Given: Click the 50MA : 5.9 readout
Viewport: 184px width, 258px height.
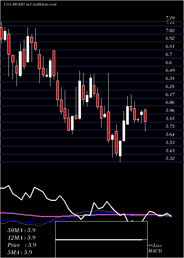Looking at the screenshot, I should coord(21,230).
